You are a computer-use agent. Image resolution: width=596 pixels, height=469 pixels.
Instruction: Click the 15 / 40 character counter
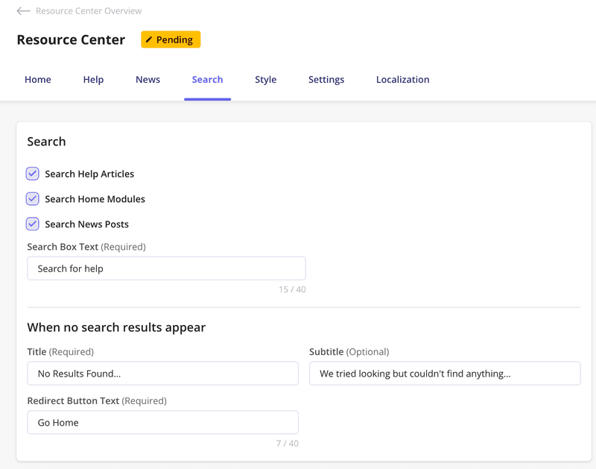[x=294, y=289]
